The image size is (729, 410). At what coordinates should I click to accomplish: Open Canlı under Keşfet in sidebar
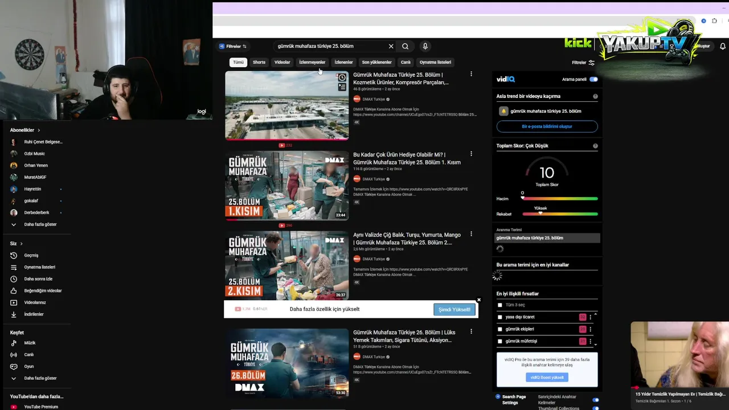pyautogui.click(x=28, y=355)
